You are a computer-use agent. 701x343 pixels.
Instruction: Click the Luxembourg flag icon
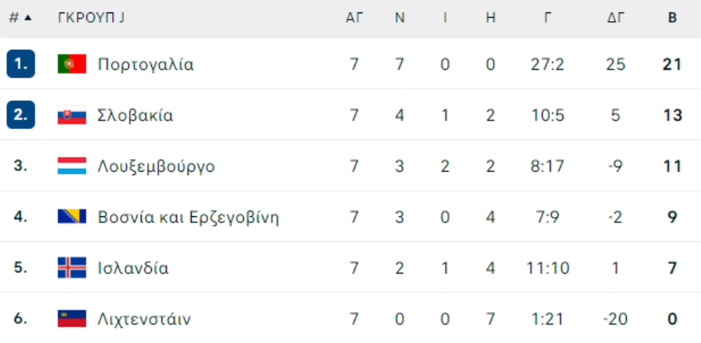[72, 166]
